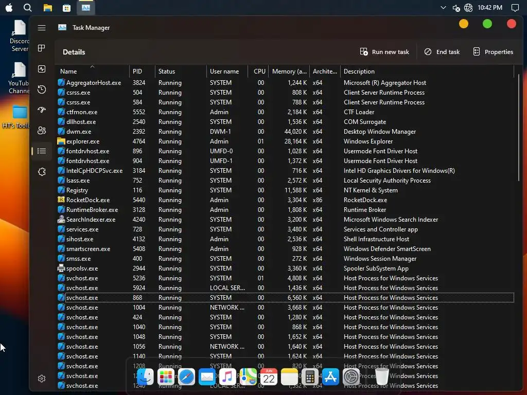Open the Startup apps page in sidebar
The width and height of the screenshot is (527, 395).
point(42,110)
